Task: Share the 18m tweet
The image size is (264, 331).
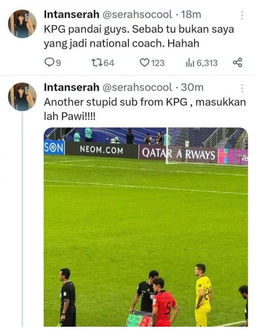Action: [237, 63]
